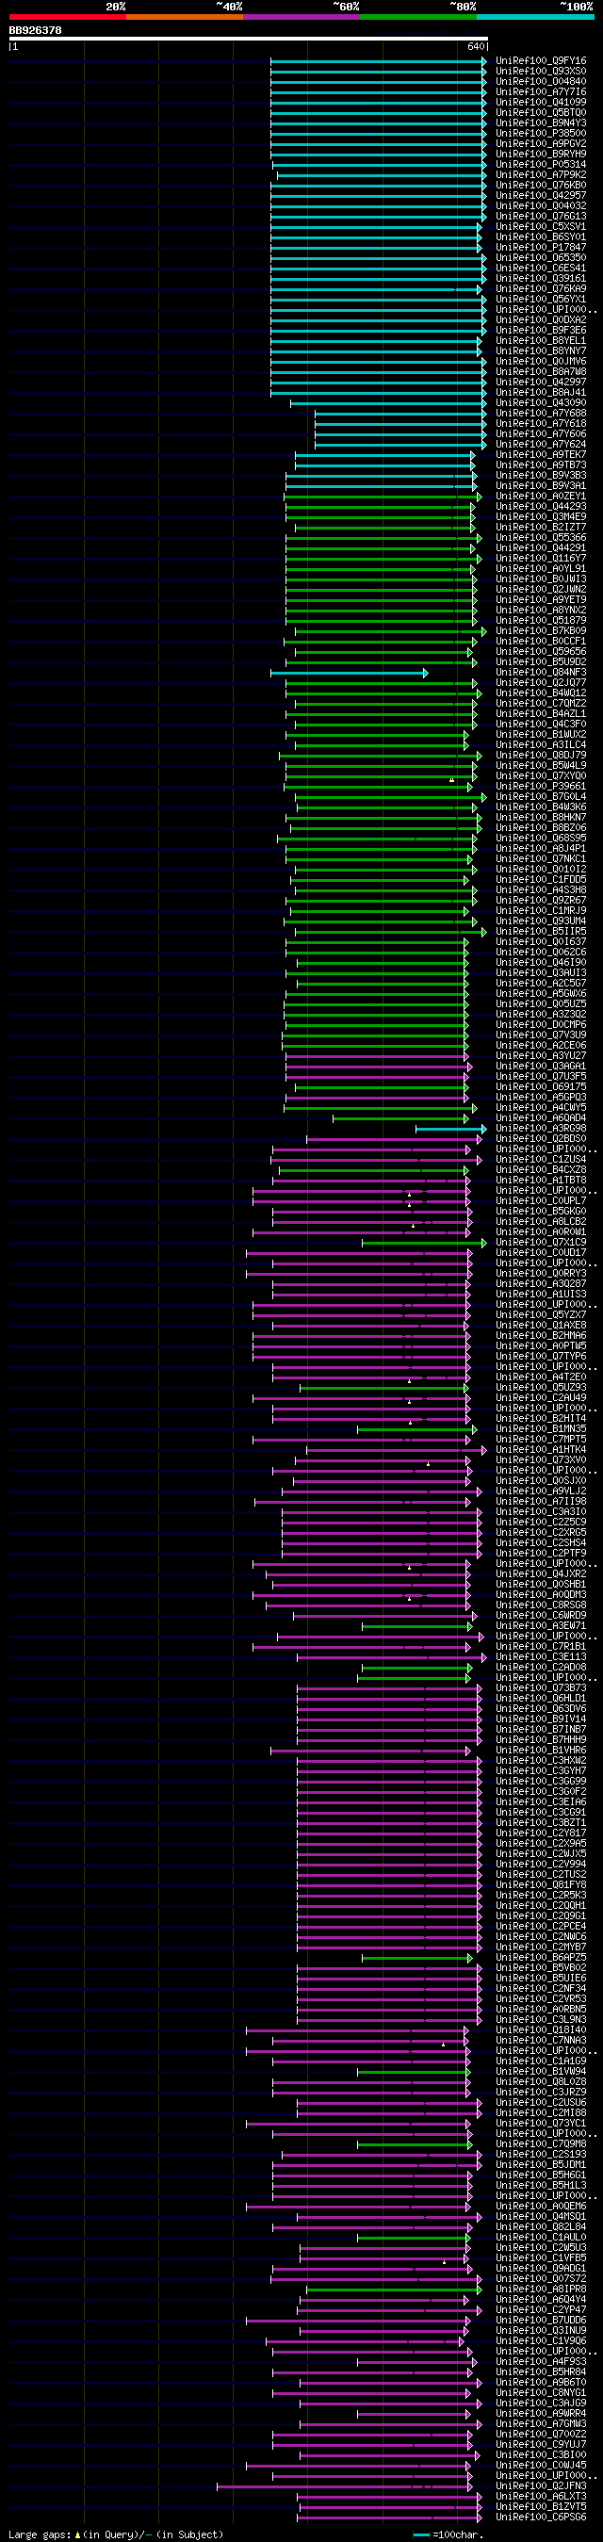Image resolution: width=603 pixels, height=2542 pixels.
Task: Select the UniRef100_B7KB09 label
Action: click(x=541, y=630)
